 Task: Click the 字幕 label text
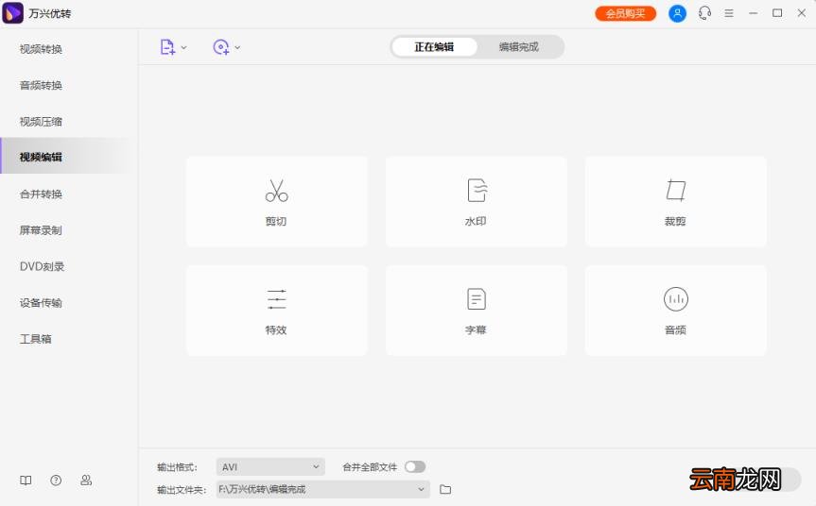(x=476, y=329)
